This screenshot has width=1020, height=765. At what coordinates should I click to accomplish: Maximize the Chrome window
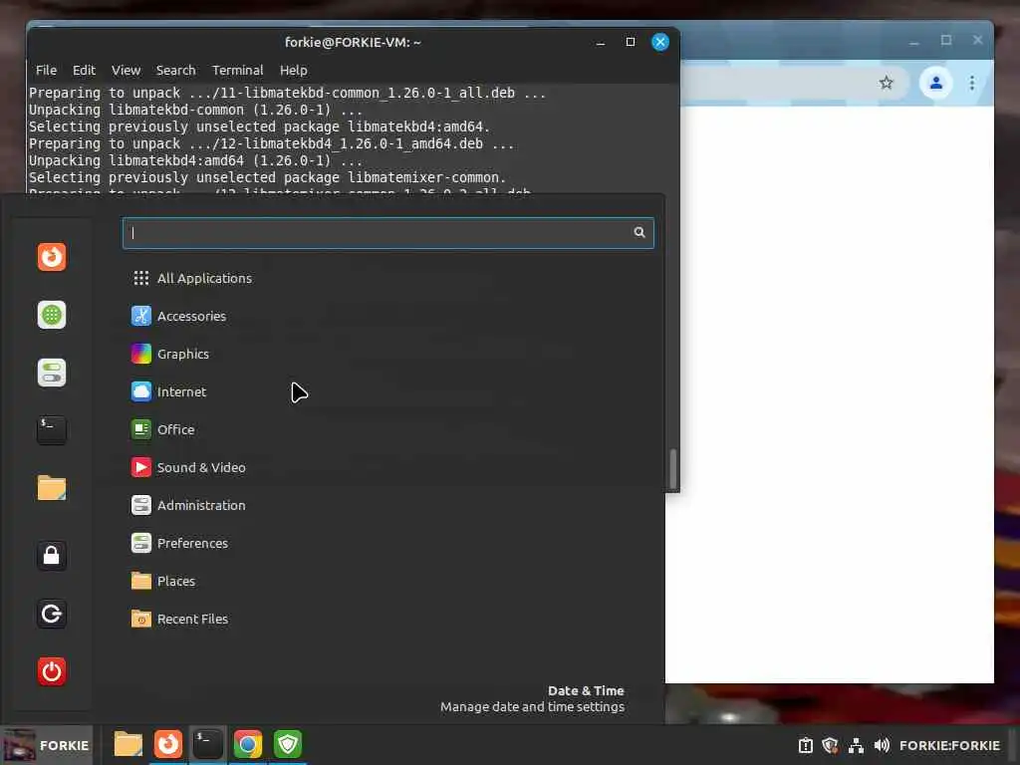point(946,40)
